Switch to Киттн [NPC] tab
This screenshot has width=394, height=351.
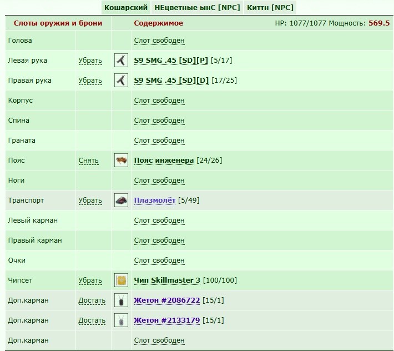(x=270, y=8)
